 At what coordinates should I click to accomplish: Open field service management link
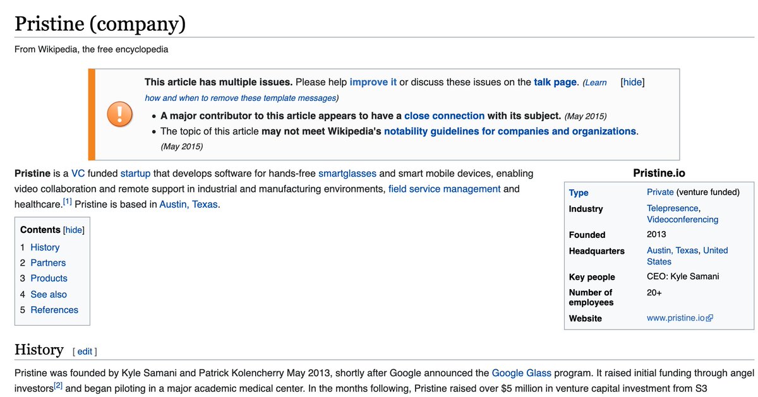(445, 189)
